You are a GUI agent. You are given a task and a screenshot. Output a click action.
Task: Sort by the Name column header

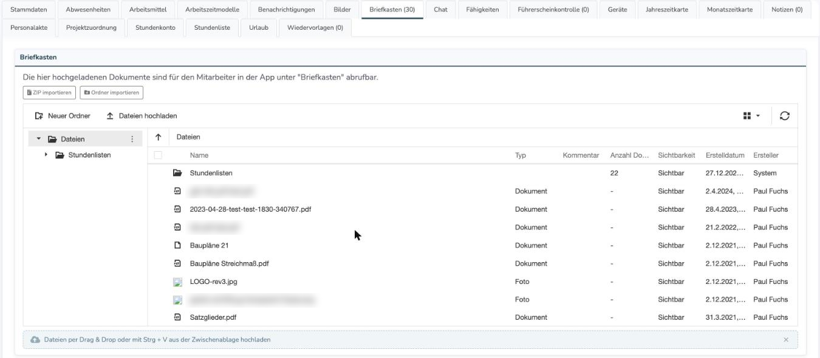pyautogui.click(x=199, y=155)
